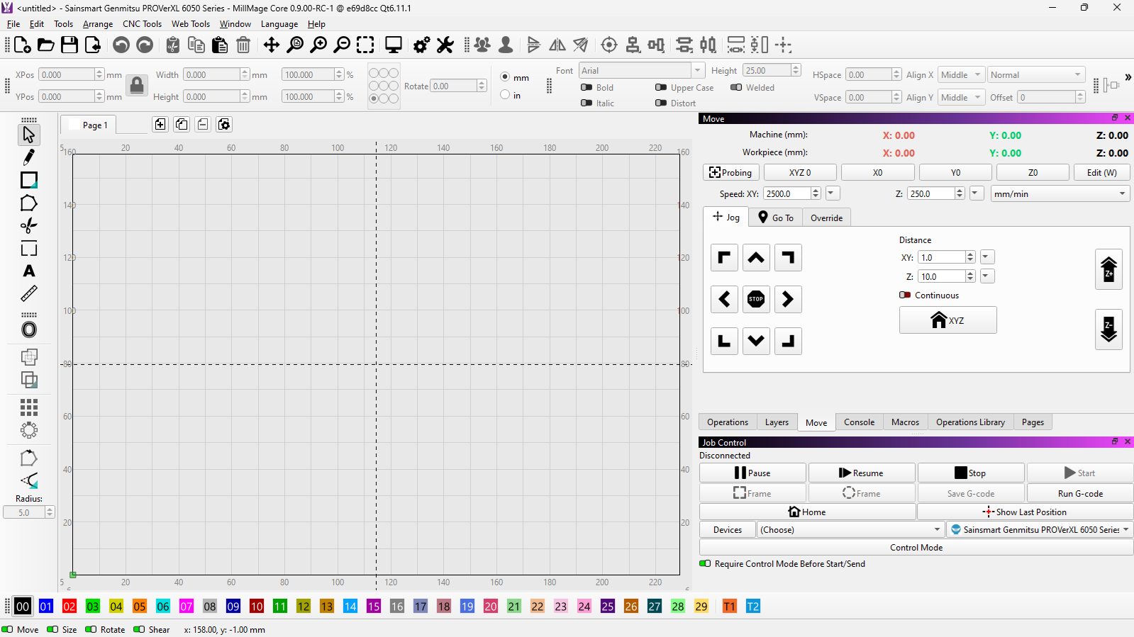1134x637 pixels.
Task: Enable the Upper Case toggle
Action: coord(661,87)
